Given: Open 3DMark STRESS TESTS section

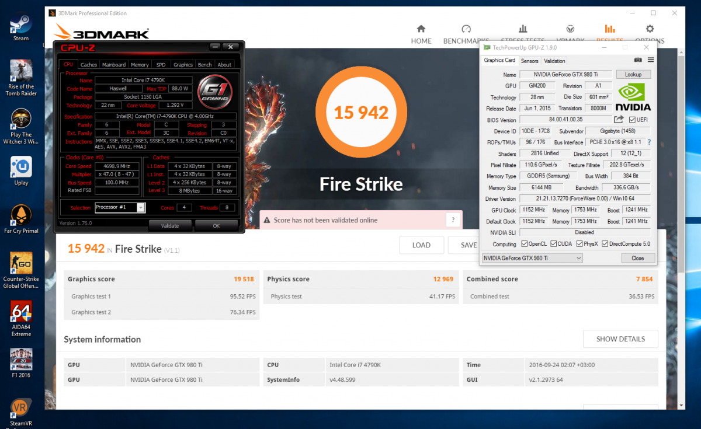Looking at the screenshot, I should (522, 34).
